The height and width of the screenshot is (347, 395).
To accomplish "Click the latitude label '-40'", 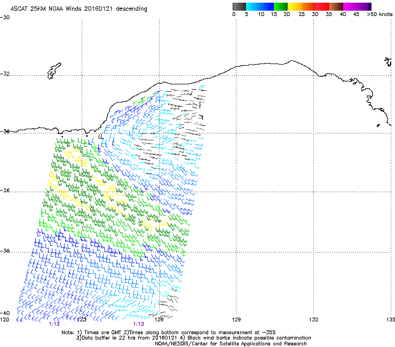I will tap(5, 313).
